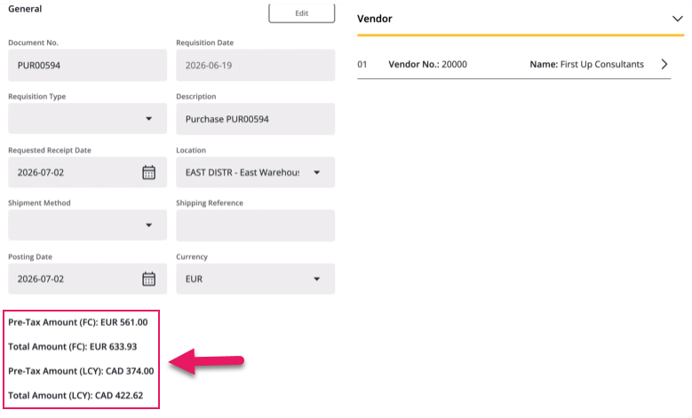Click the Requested Receipt Date value 2026-07-02
The width and height of the screenshot is (692, 418).
coord(41,172)
